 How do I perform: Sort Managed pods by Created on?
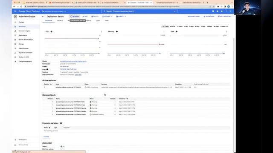123,99
